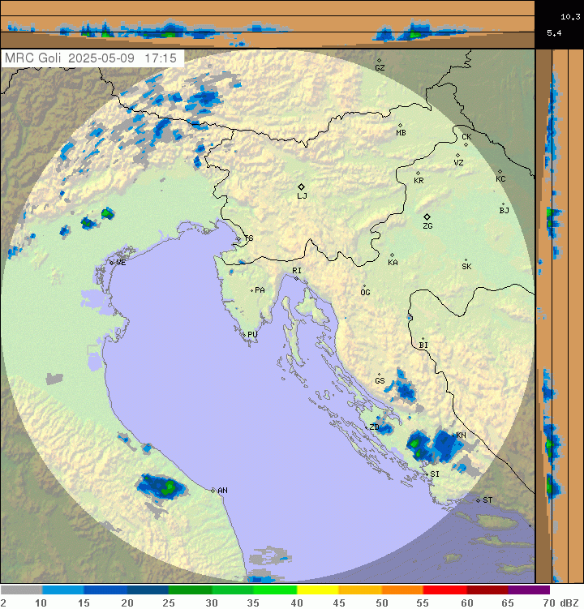Viewport: 584px width, 609px height.
Task: Select the medium blue 15–20 dBZ swatch
Action: (105, 590)
